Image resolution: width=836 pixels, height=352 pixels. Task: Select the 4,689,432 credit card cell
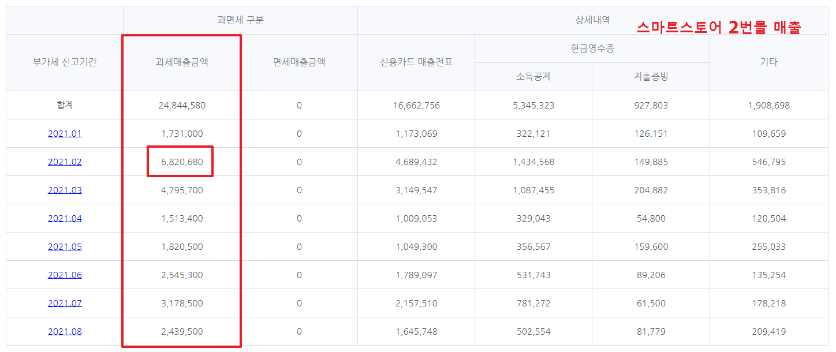(x=416, y=162)
